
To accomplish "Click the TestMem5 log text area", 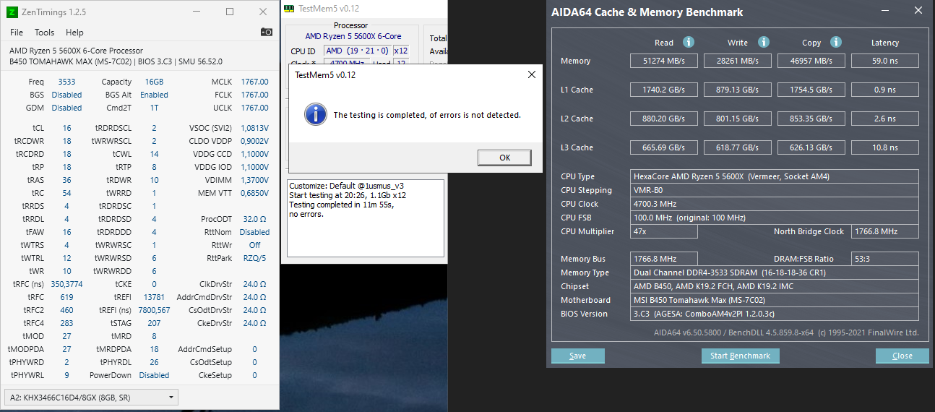I will pyautogui.click(x=366, y=218).
